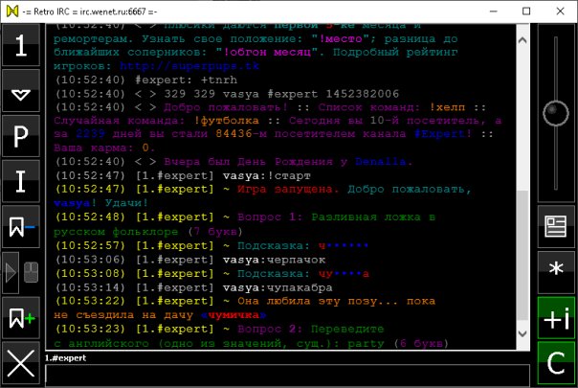This screenshot has height=388, width=578.
Task: Toggle the mouse icon button
Action: (31, 272)
